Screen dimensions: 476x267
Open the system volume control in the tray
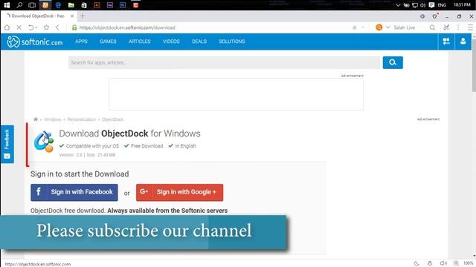423,5
